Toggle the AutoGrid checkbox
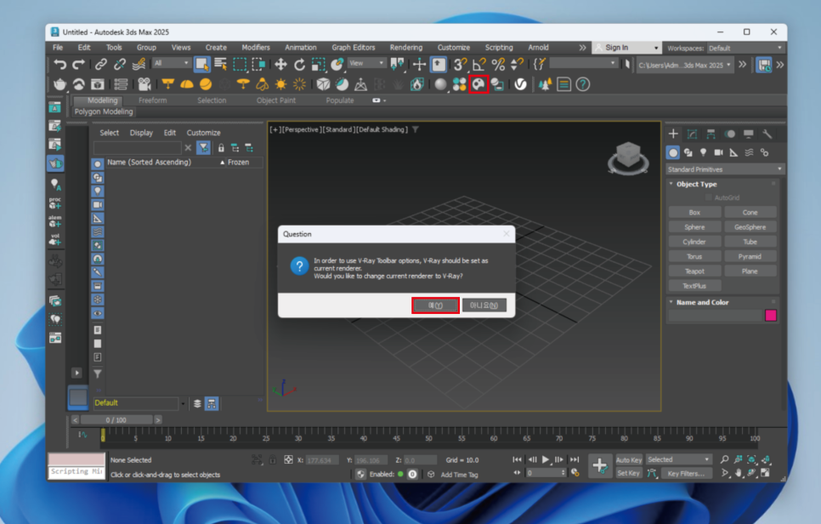821x524 pixels. pos(709,197)
